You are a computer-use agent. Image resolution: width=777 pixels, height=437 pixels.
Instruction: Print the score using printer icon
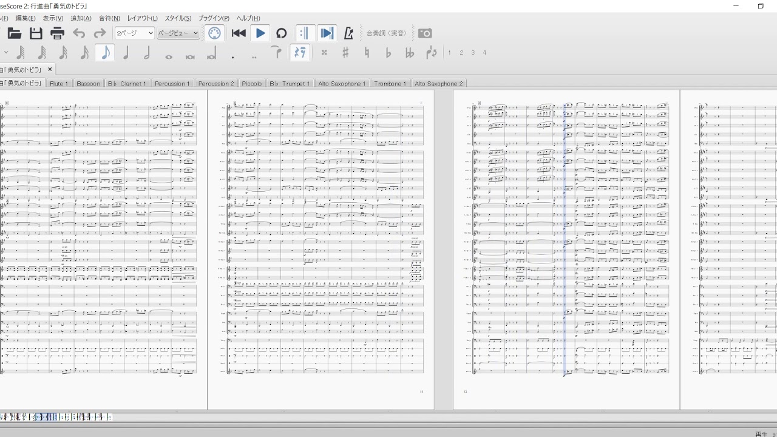point(58,33)
